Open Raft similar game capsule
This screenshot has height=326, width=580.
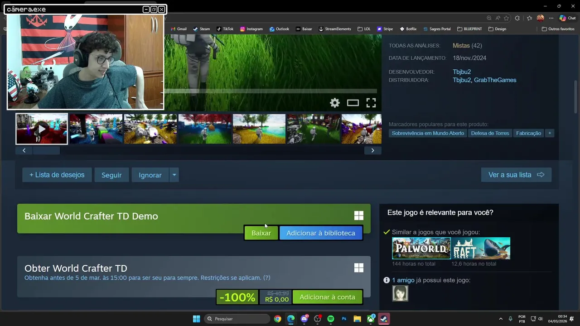click(481, 248)
